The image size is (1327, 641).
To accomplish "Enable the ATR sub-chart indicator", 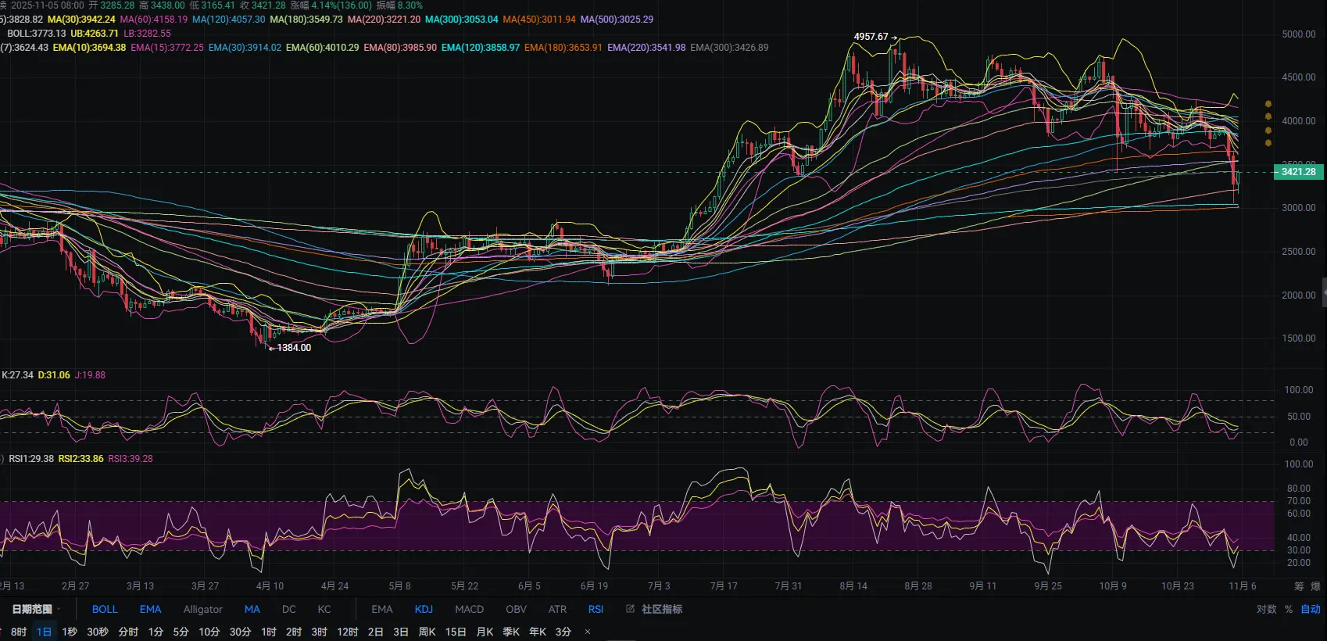I will [557, 609].
